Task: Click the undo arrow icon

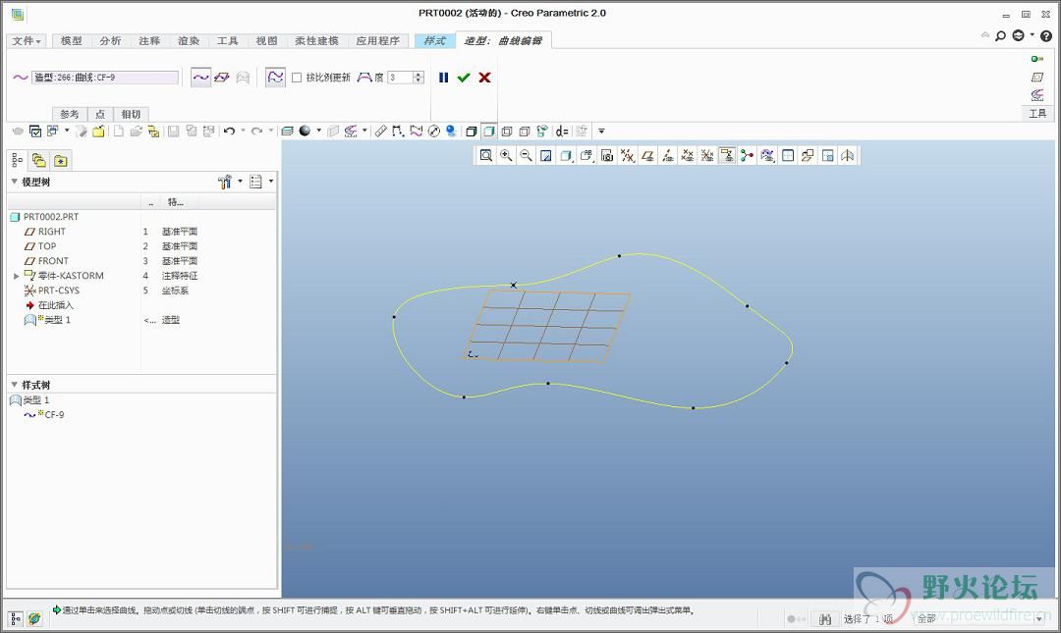Action: [229, 131]
